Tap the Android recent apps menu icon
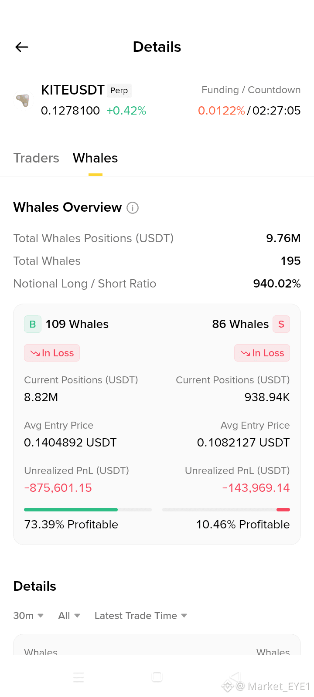This screenshot has height=697, width=314. (78, 677)
